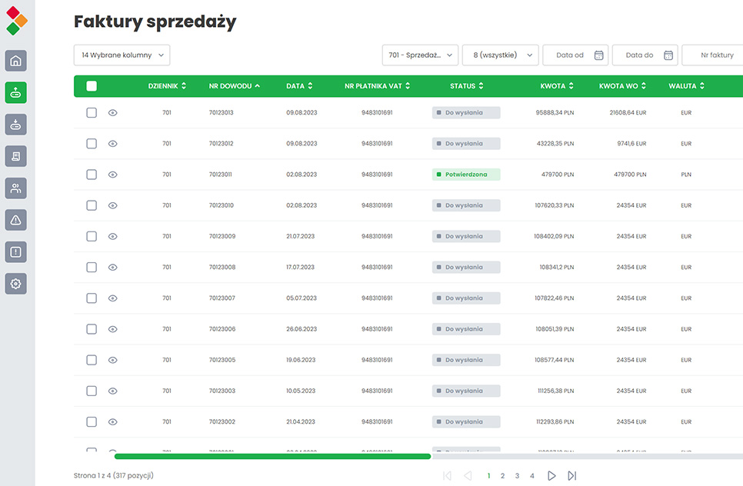Go to page 3 of results
The width and height of the screenshot is (743, 486).
[x=517, y=476]
